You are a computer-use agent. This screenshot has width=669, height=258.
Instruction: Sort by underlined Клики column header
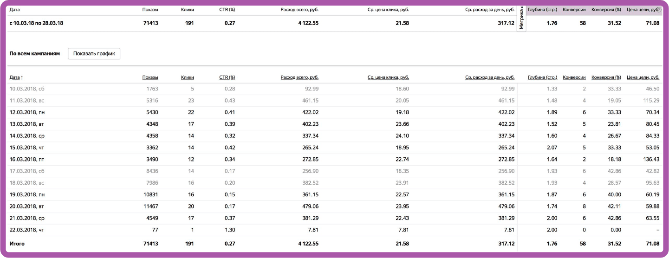click(x=187, y=77)
